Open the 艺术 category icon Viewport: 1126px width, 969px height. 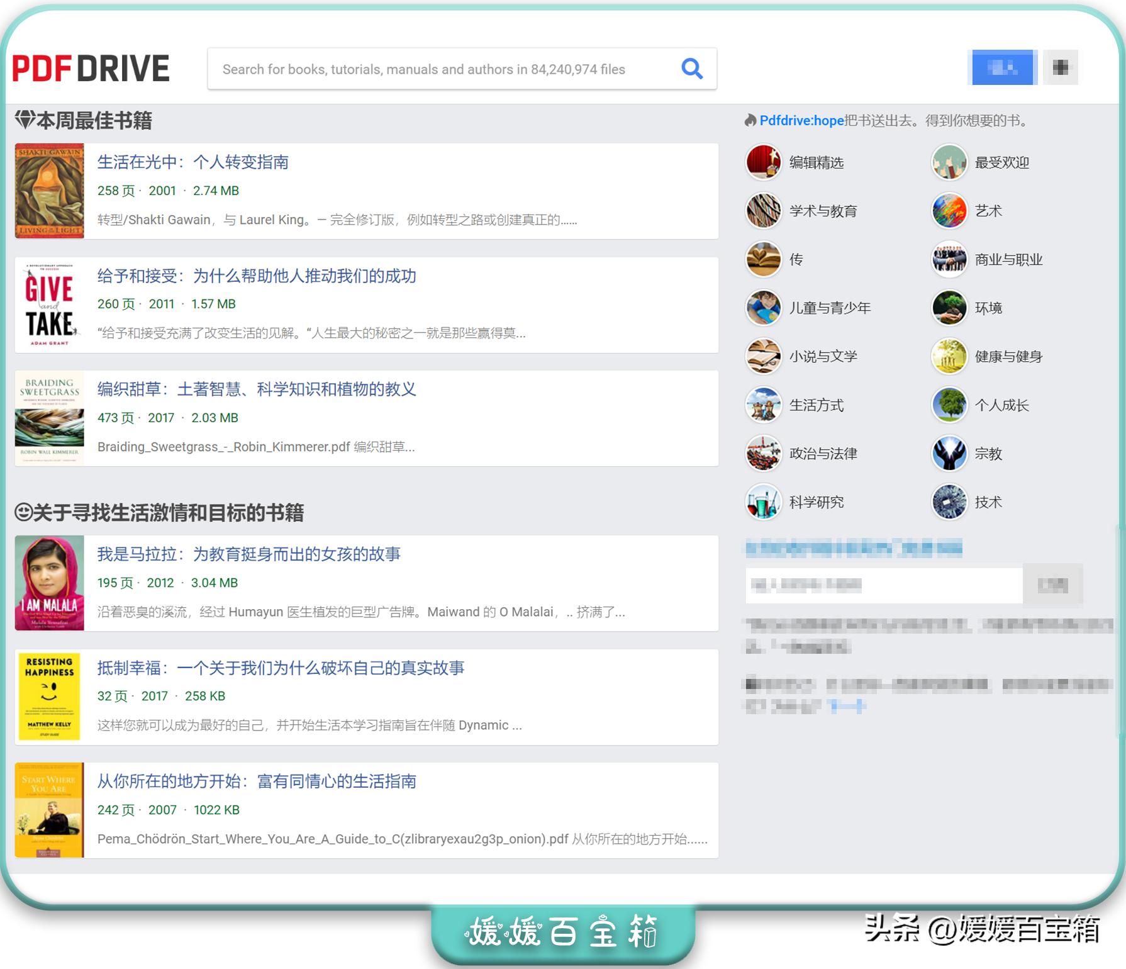tap(949, 211)
